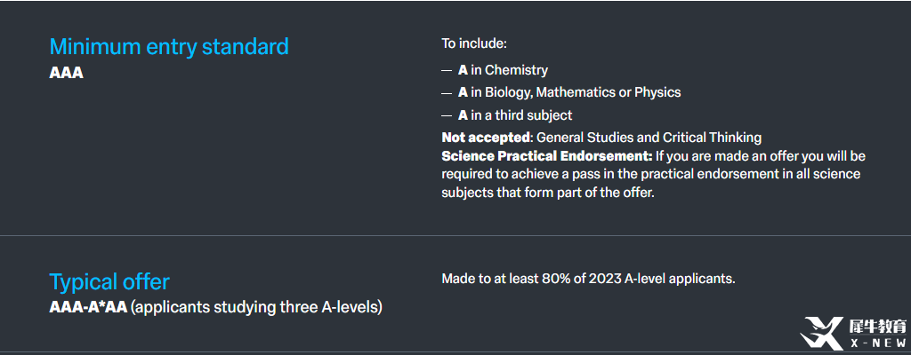Click the 'Typical offer' heading

[109, 282]
